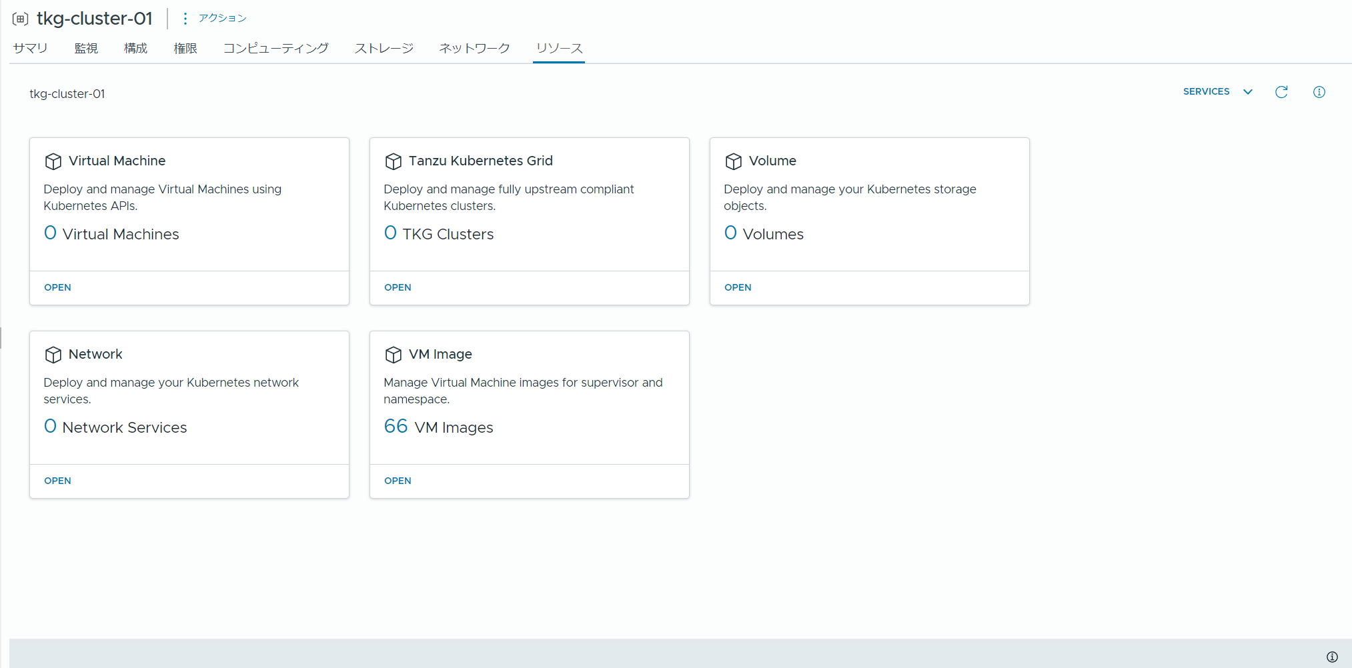Click the VM Image card cube icon
This screenshot has height=668, width=1352.
pyautogui.click(x=394, y=354)
